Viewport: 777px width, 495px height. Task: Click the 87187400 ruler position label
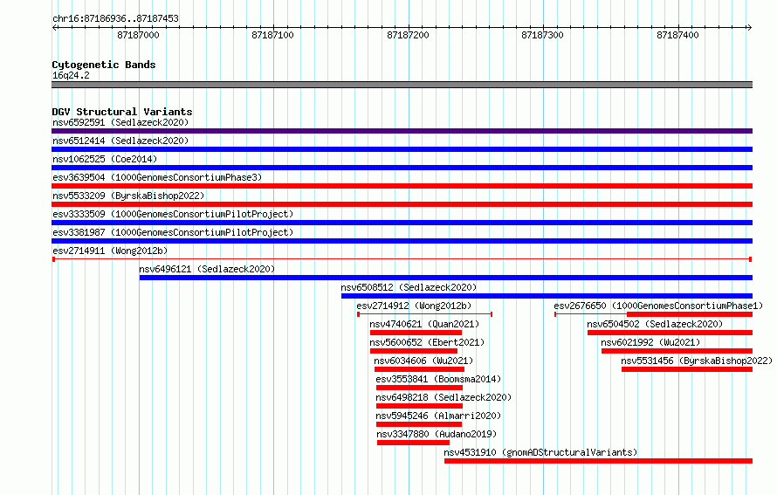(677, 35)
